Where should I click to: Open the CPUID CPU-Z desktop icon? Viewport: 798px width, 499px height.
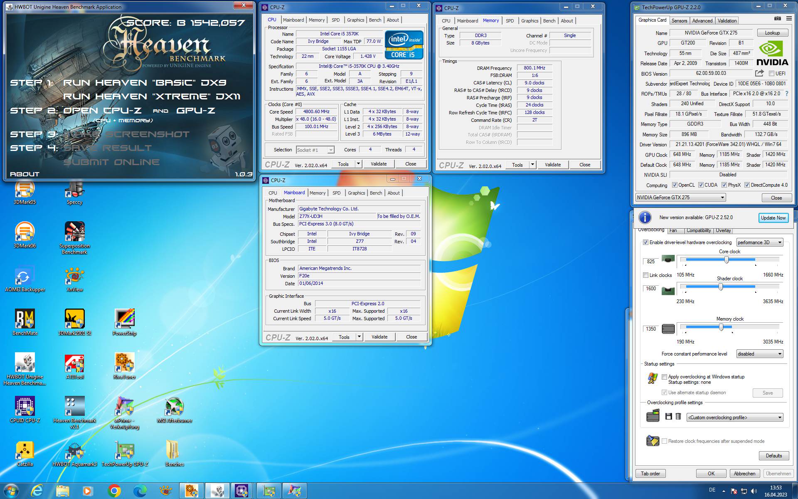(25, 410)
